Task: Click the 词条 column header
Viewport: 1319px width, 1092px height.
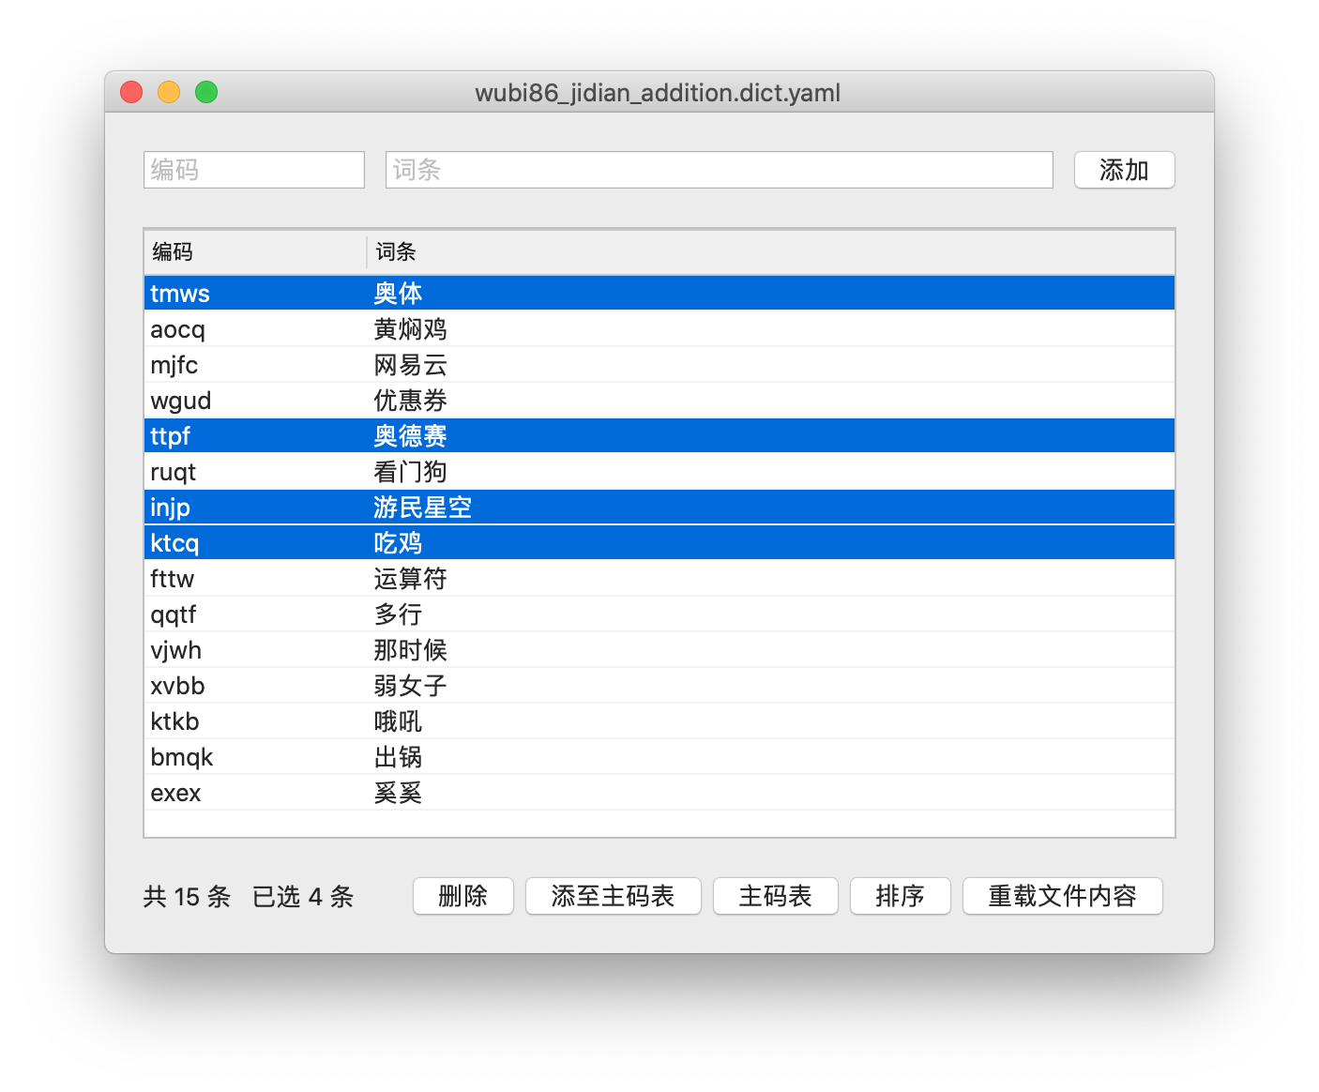Action: click(770, 251)
